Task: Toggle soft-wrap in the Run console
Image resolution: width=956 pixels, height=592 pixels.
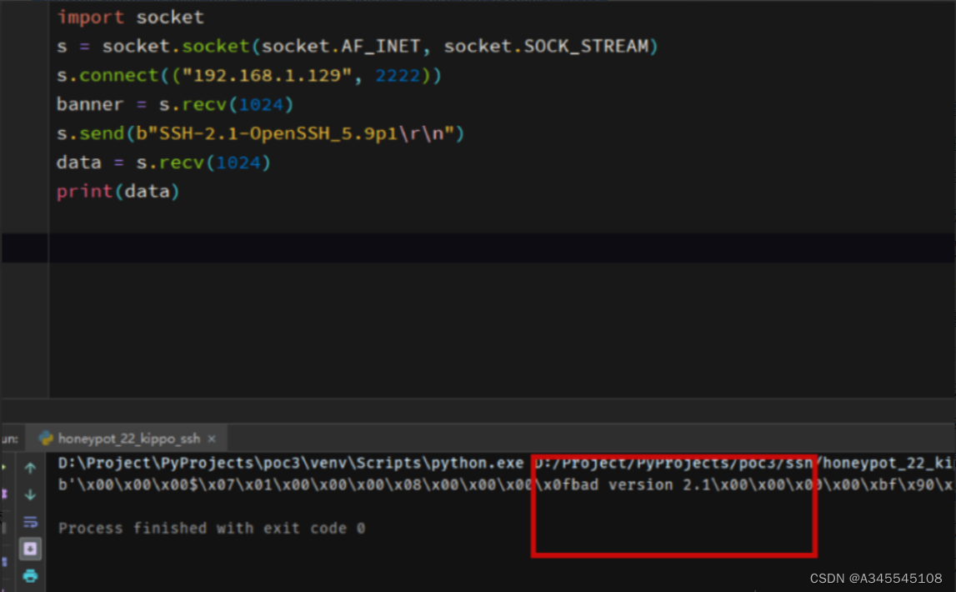Action: [30, 522]
